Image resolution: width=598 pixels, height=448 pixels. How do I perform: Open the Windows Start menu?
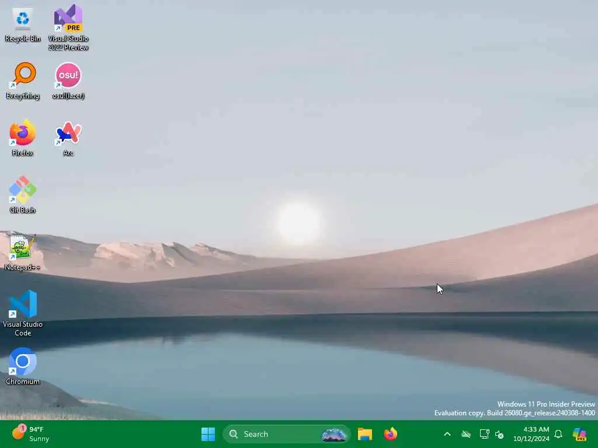208,434
